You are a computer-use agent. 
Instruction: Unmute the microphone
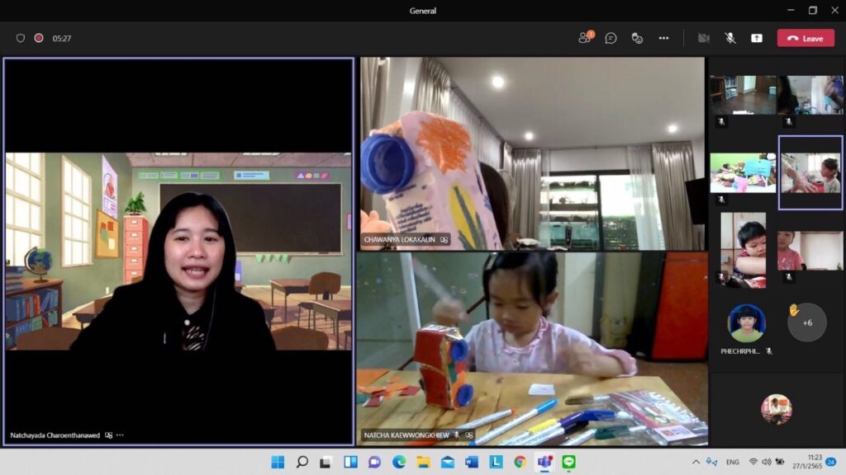730,38
